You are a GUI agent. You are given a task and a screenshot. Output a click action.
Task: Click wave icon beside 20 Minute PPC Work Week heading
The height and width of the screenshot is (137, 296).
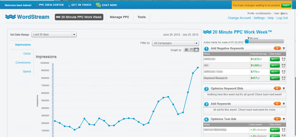[x=207, y=32]
